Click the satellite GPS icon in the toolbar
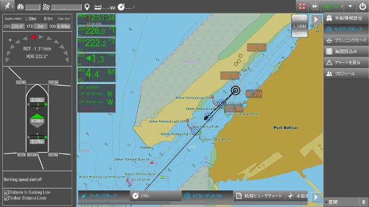This screenshot has height=207, width=369. (x=7, y=6)
